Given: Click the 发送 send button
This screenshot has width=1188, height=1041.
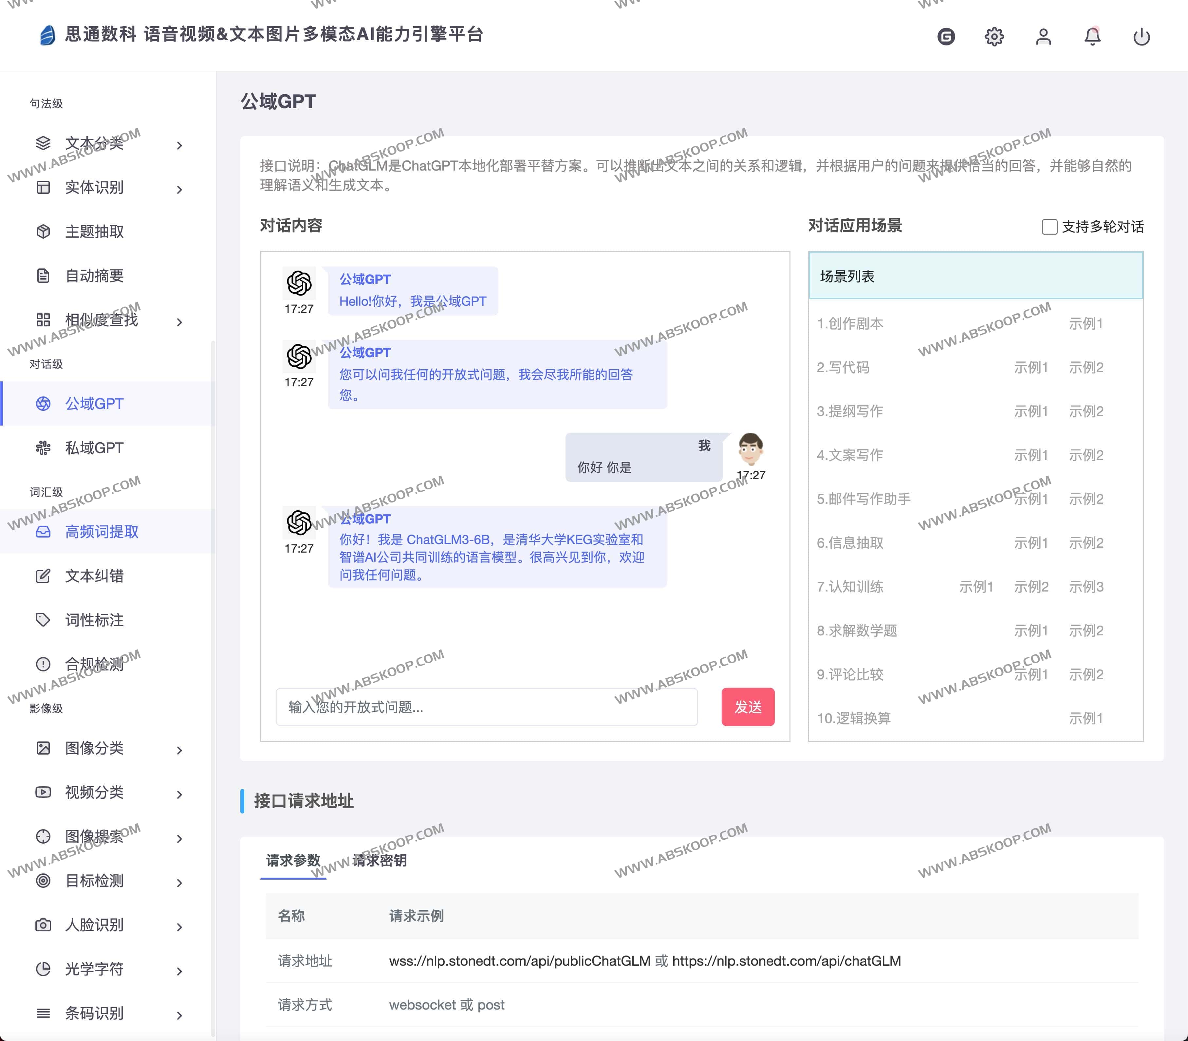Looking at the screenshot, I should tap(748, 707).
